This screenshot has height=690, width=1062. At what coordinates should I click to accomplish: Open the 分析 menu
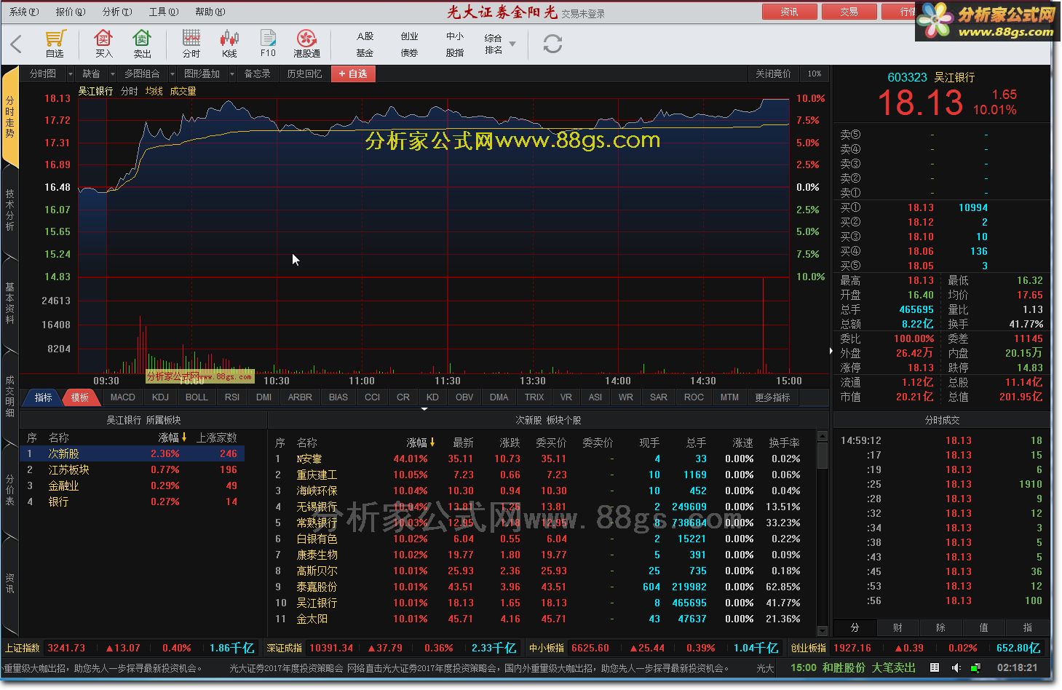[x=117, y=12]
